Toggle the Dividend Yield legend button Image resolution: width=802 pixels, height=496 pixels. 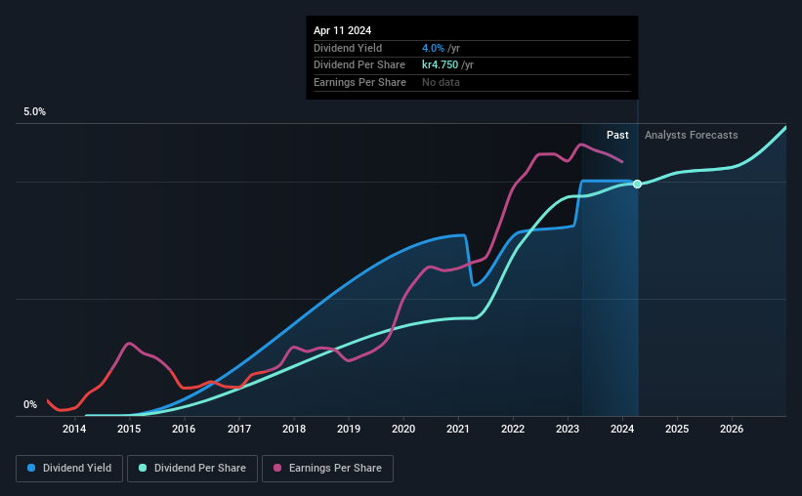pos(69,469)
